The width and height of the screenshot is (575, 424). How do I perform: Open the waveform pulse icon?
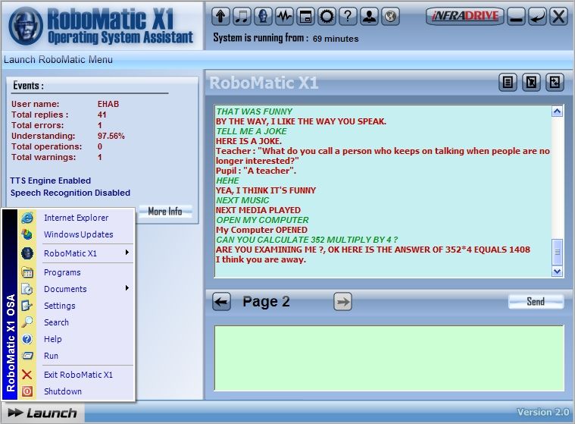pos(284,17)
